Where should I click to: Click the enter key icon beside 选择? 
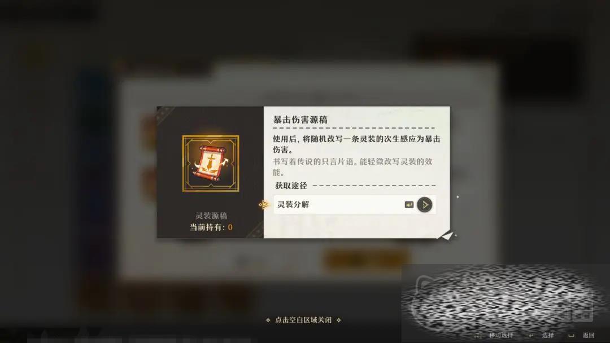[530, 335]
